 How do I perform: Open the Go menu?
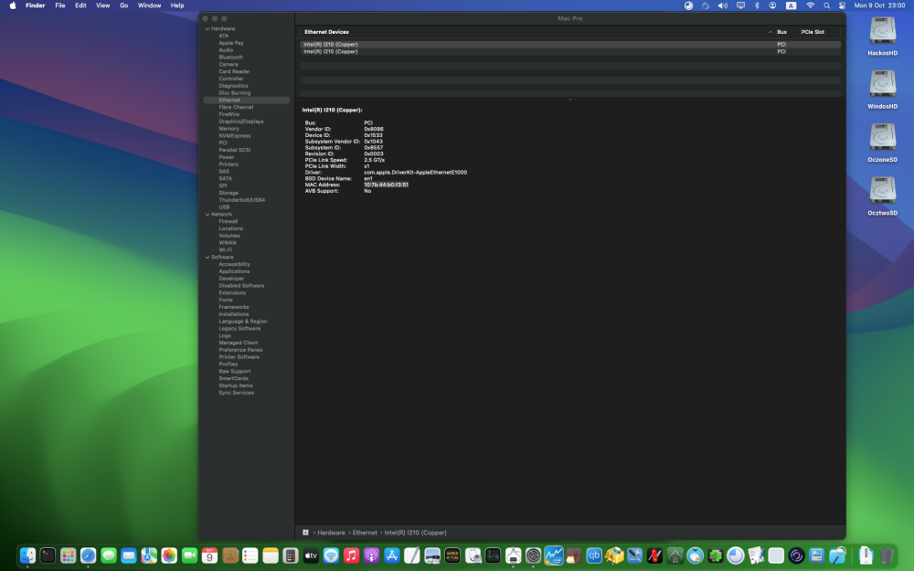pos(123,5)
